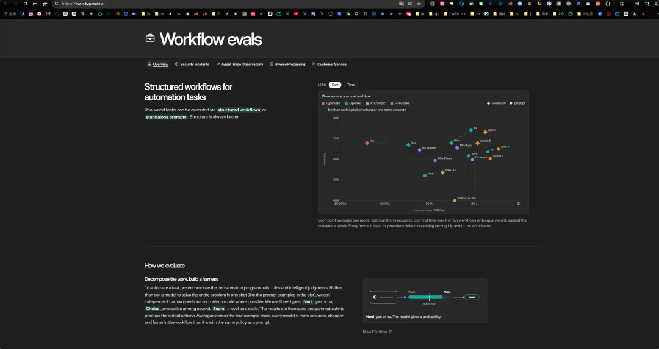Image resolution: width=659 pixels, height=349 pixels.
Task: Click the highlighted 'Noul' term
Action: [308, 301]
